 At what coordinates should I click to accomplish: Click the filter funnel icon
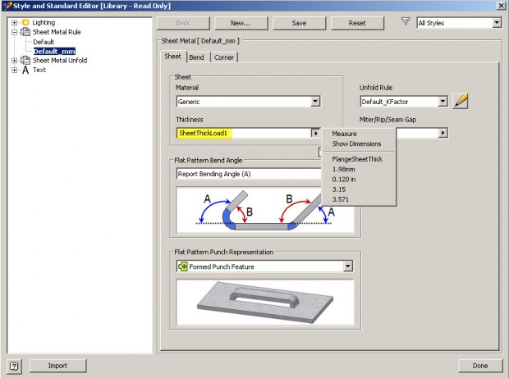[x=405, y=23]
